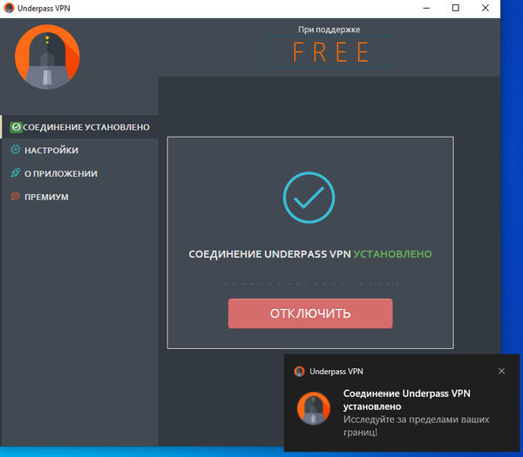Click the Underpass VPN tunnel logo
This screenshot has width=523, height=457.
click(47, 57)
